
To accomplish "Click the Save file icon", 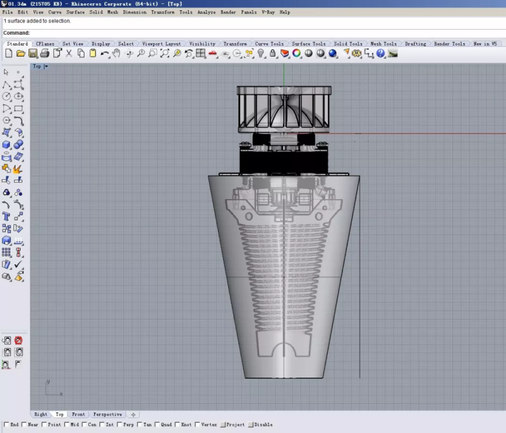I will [x=33, y=53].
